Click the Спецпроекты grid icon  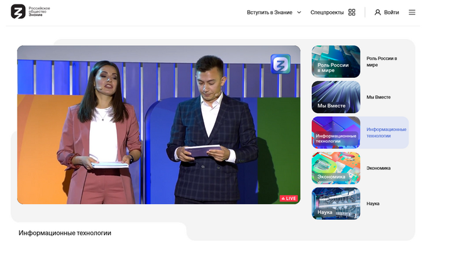[351, 12]
